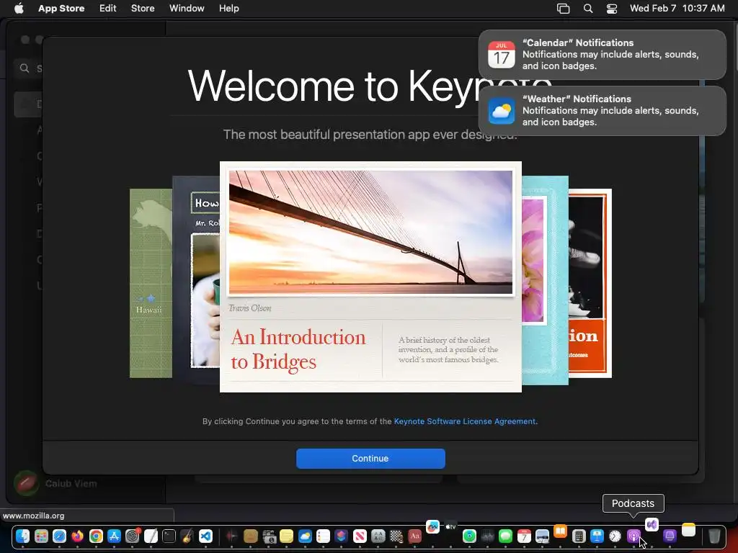Open the Window menu
The width and height of the screenshot is (738, 553).
[187, 8]
